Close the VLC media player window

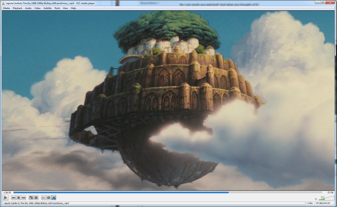[x=330, y=3]
